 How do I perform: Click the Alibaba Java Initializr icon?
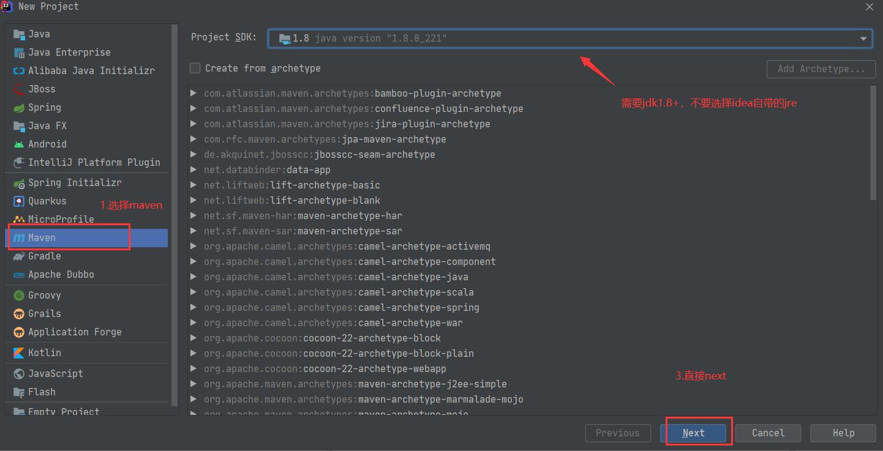coord(18,71)
